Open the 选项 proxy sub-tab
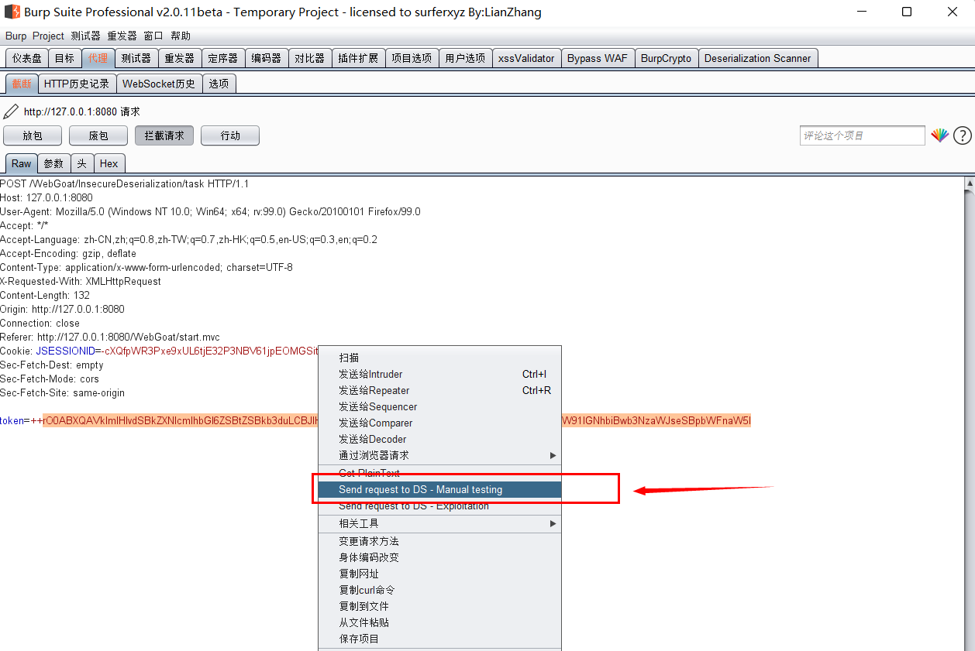Image resolution: width=975 pixels, height=651 pixels. point(219,84)
